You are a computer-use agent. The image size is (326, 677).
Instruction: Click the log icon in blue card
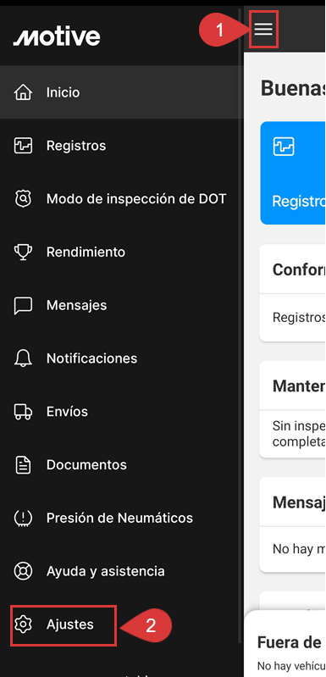[x=284, y=147]
